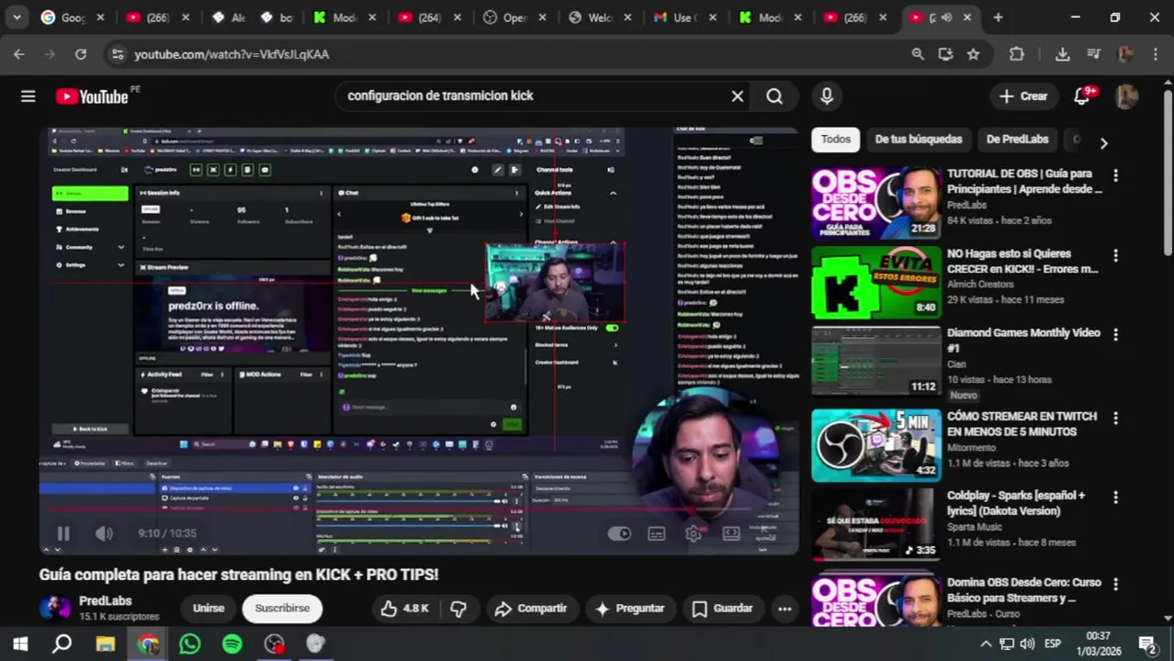The height and width of the screenshot is (661, 1174).
Task: Save video with Guardar button
Action: click(722, 608)
